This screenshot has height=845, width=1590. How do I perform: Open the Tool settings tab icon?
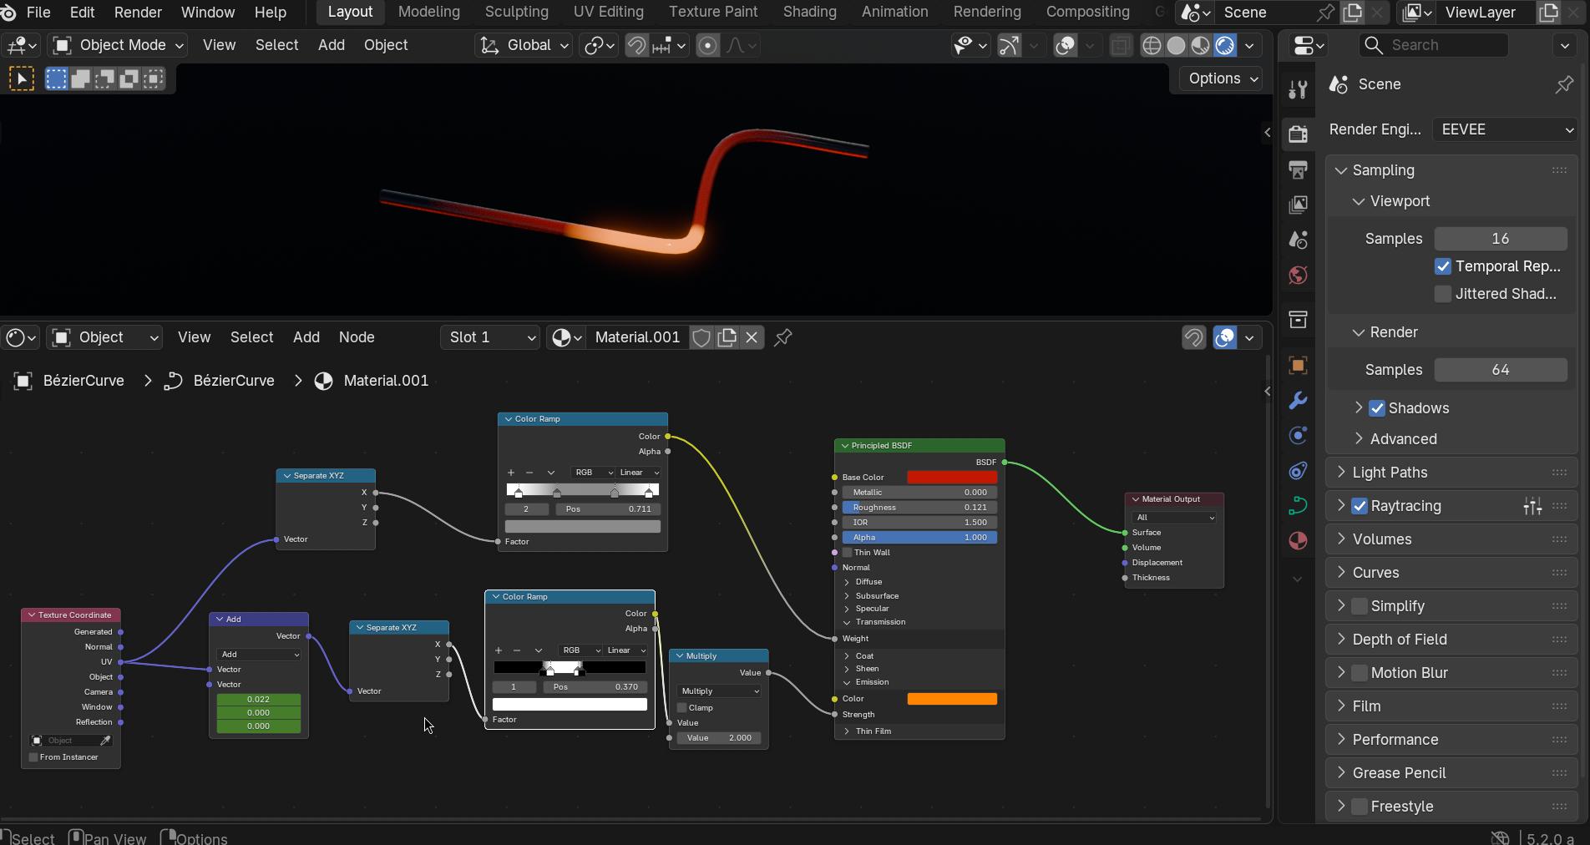click(1298, 89)
